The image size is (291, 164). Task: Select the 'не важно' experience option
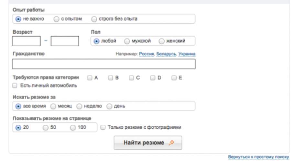point(18,19)
